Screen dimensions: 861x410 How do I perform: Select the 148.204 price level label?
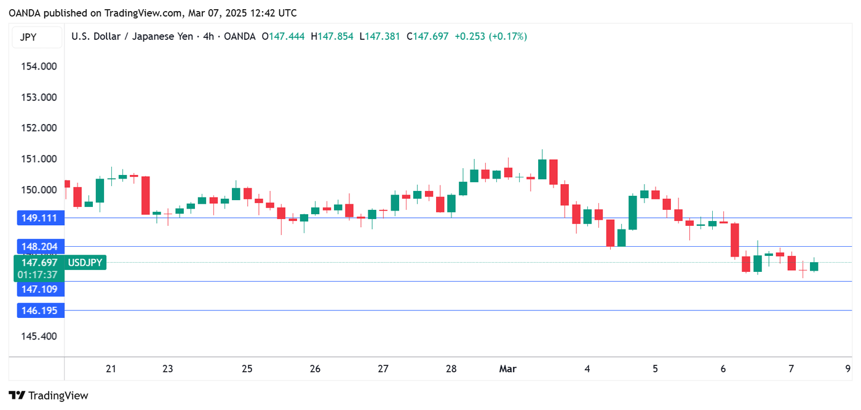click(40, 247)
